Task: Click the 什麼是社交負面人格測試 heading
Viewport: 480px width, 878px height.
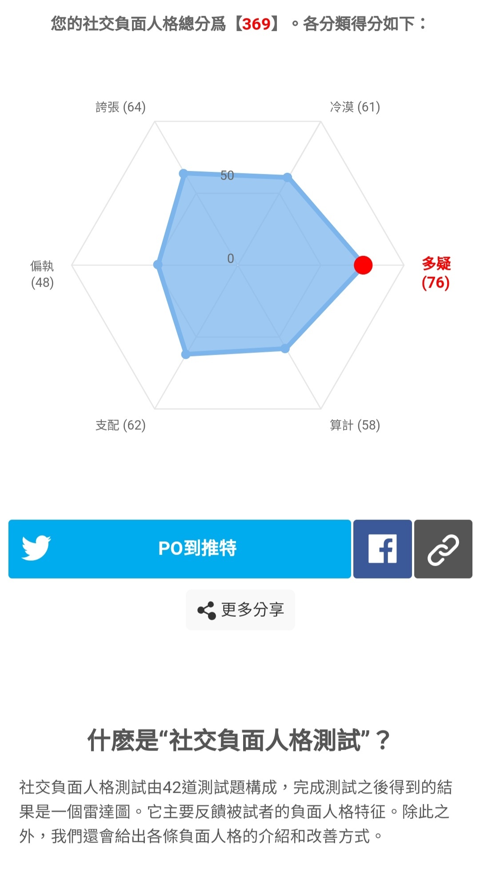Action: pos(239,740)
